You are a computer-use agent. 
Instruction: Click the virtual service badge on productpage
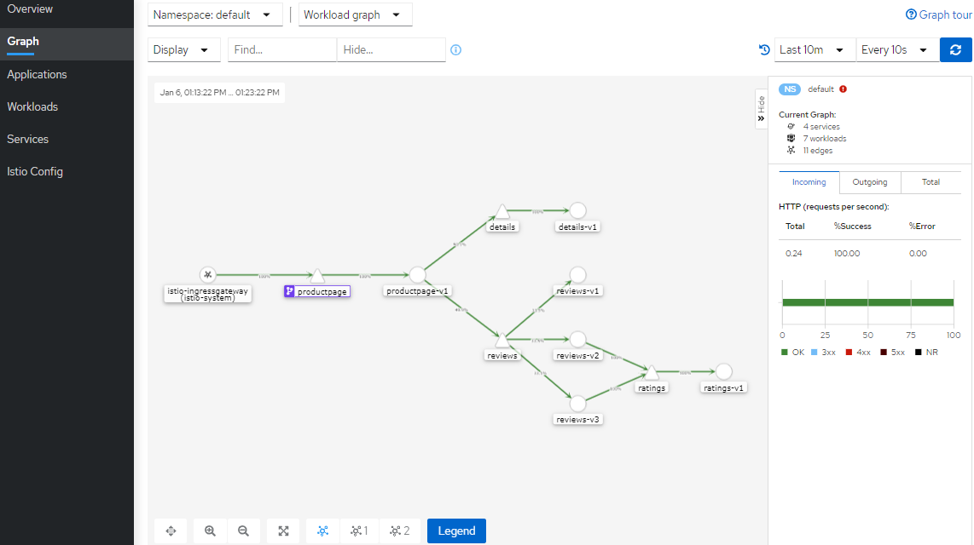point(289,291)
